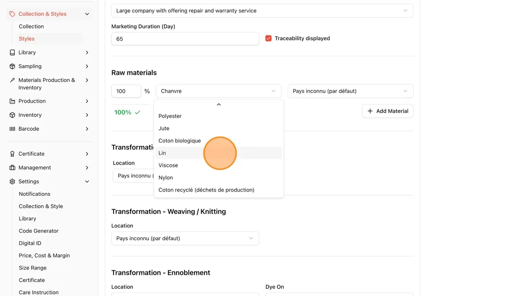This screenshot has width=530, height=296.
Task: Open the company type dropdown at top
Action: coord(262,10)
